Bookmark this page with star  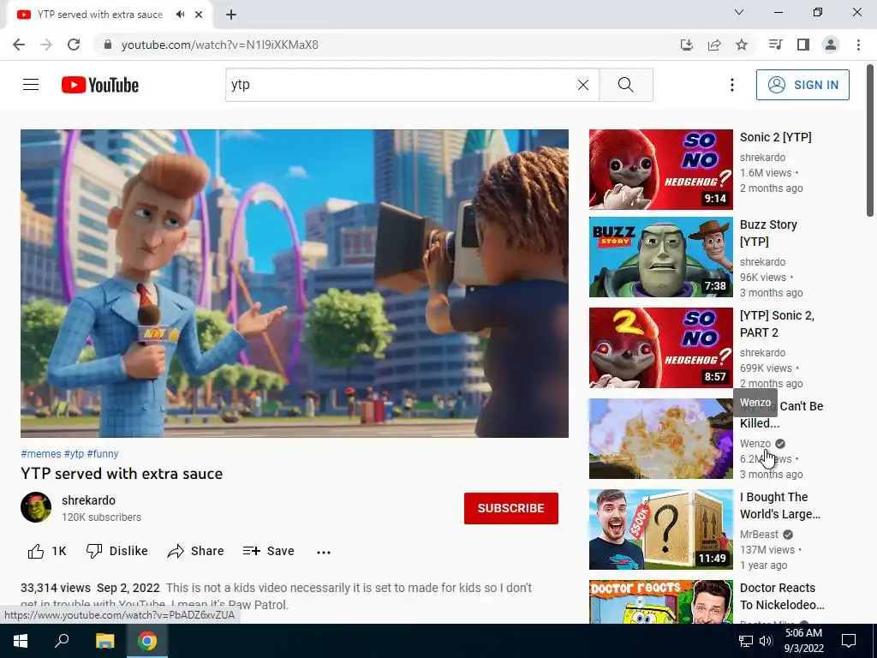(742, 45)
